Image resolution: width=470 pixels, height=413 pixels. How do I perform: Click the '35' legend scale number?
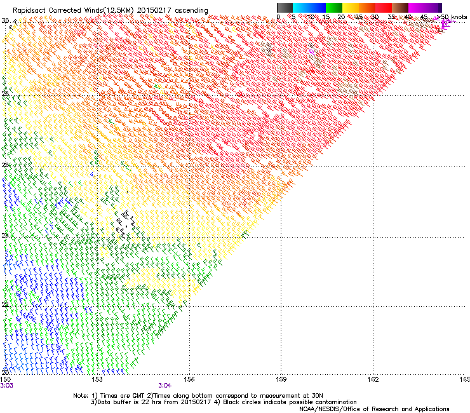(391, 17)
